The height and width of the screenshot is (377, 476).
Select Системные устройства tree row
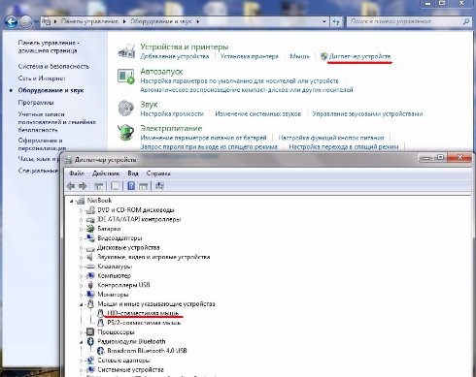pyautogui.click(x=130, y=369)
